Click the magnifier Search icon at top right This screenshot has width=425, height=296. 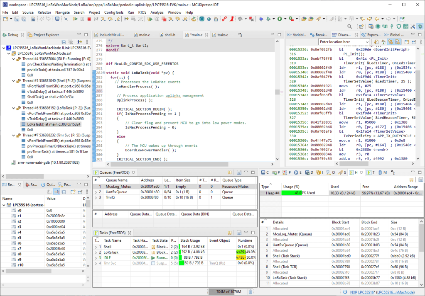(x=350, y=27)
